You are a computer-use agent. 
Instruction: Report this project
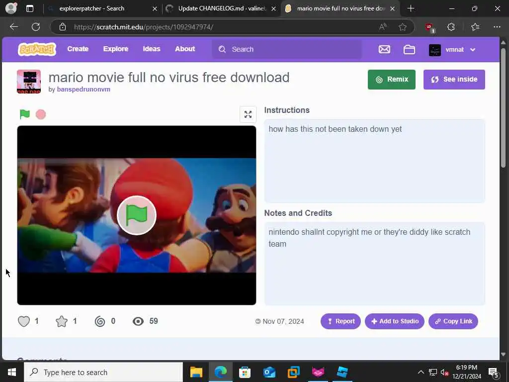[x=340, y=321]
